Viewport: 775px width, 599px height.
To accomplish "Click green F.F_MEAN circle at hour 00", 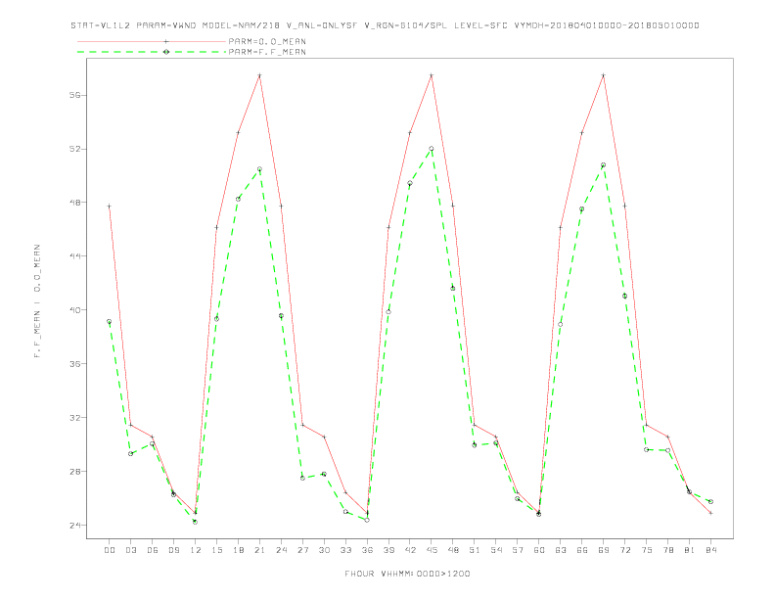I will click(110, 321).
